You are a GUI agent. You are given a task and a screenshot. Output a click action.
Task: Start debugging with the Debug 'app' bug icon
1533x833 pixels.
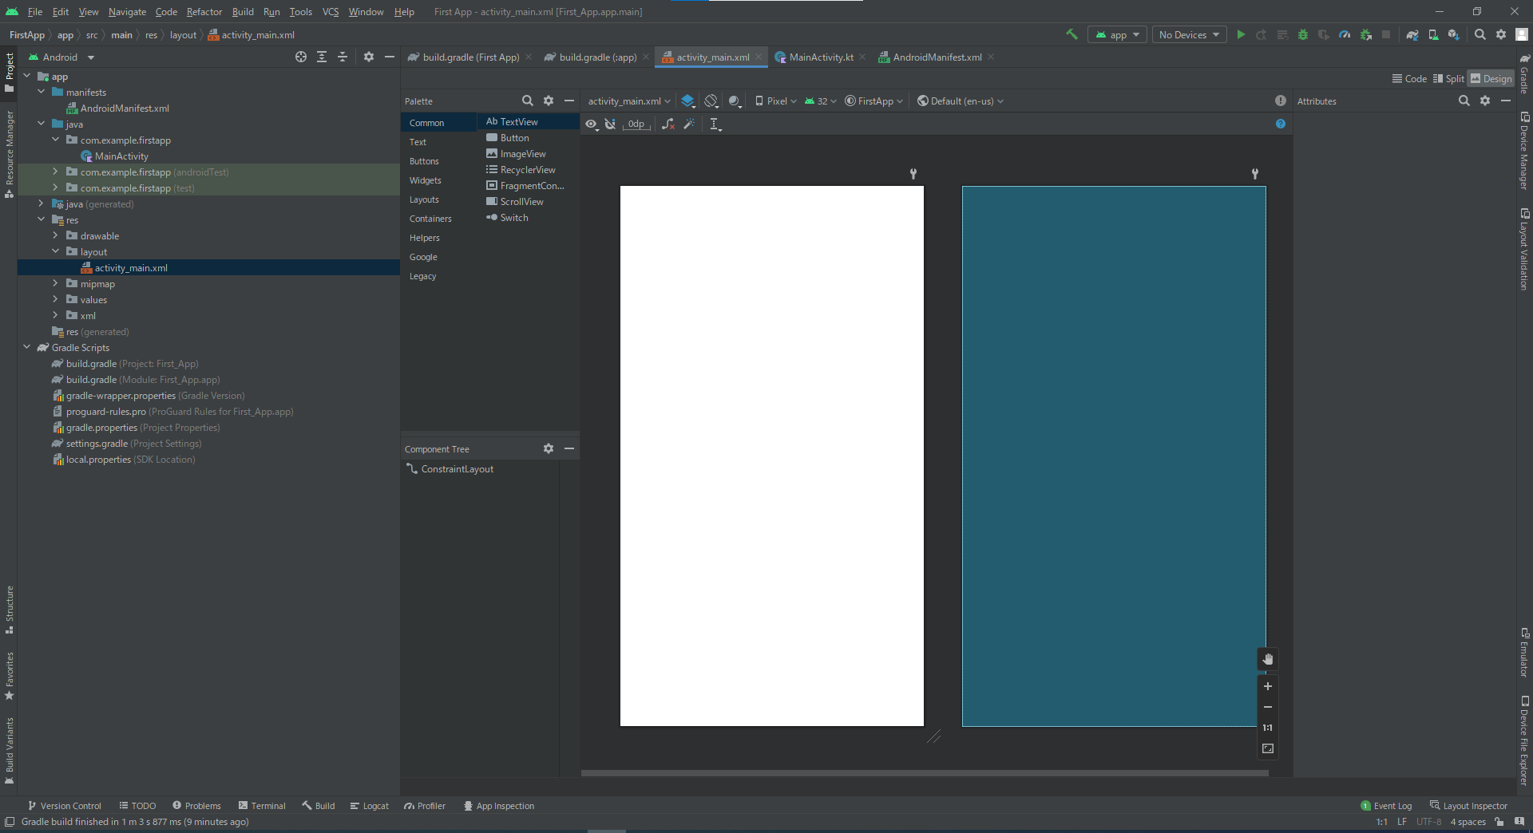pos(1303,34)
